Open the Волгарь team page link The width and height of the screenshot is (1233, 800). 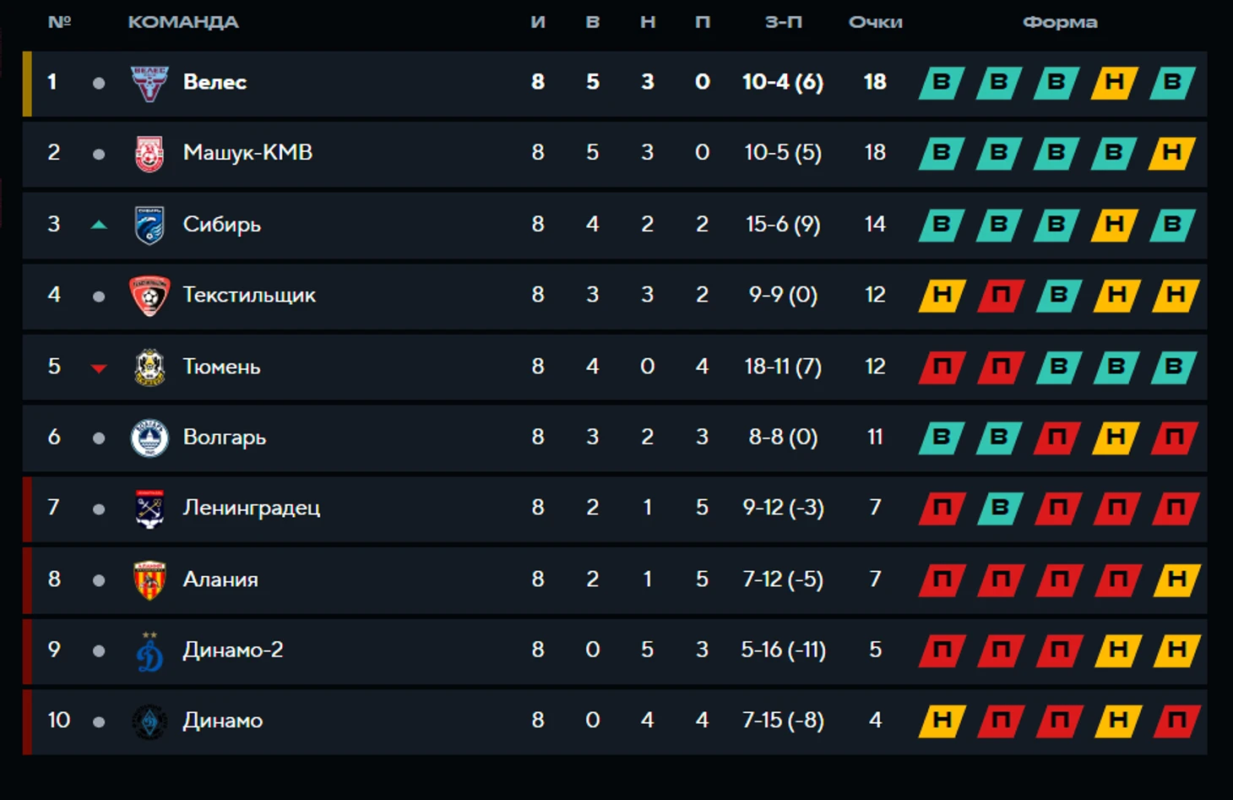225,438
